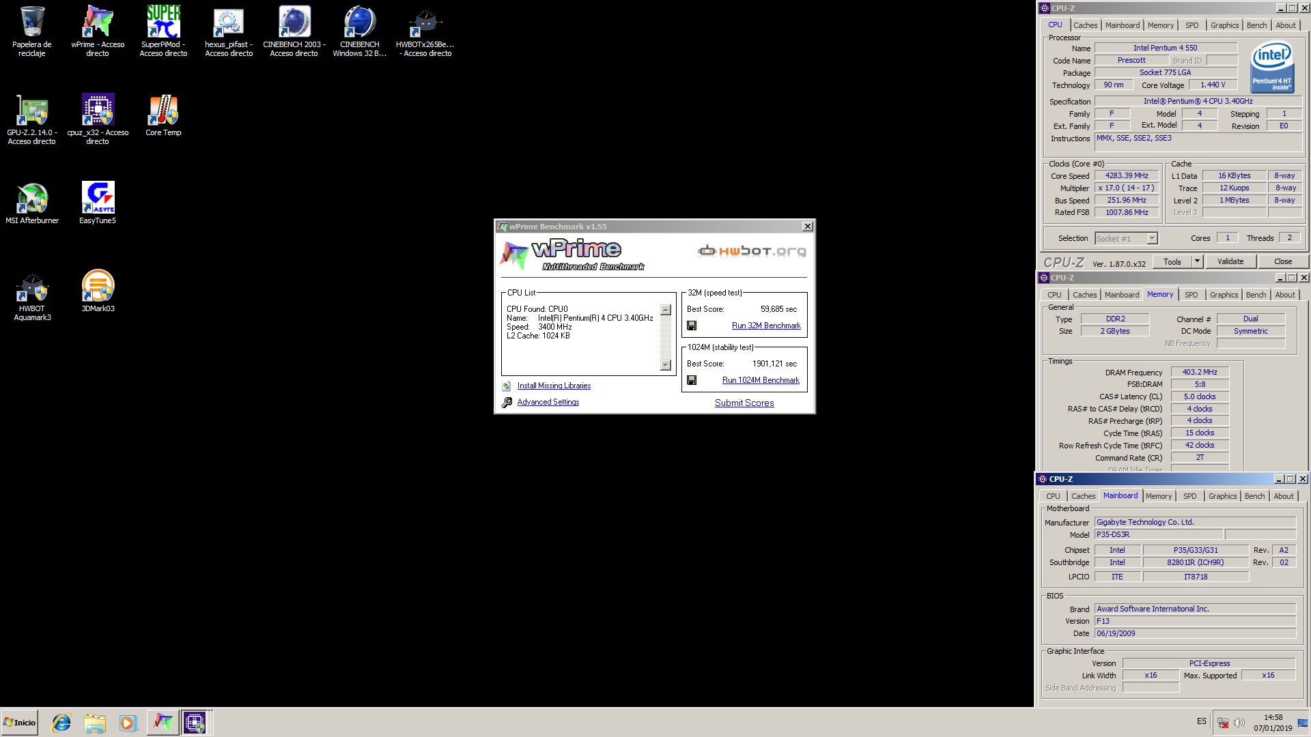This screenshot has width=1311, height=737.
Task: Open the Core Temp desktop icon
Action: (163, 116)
